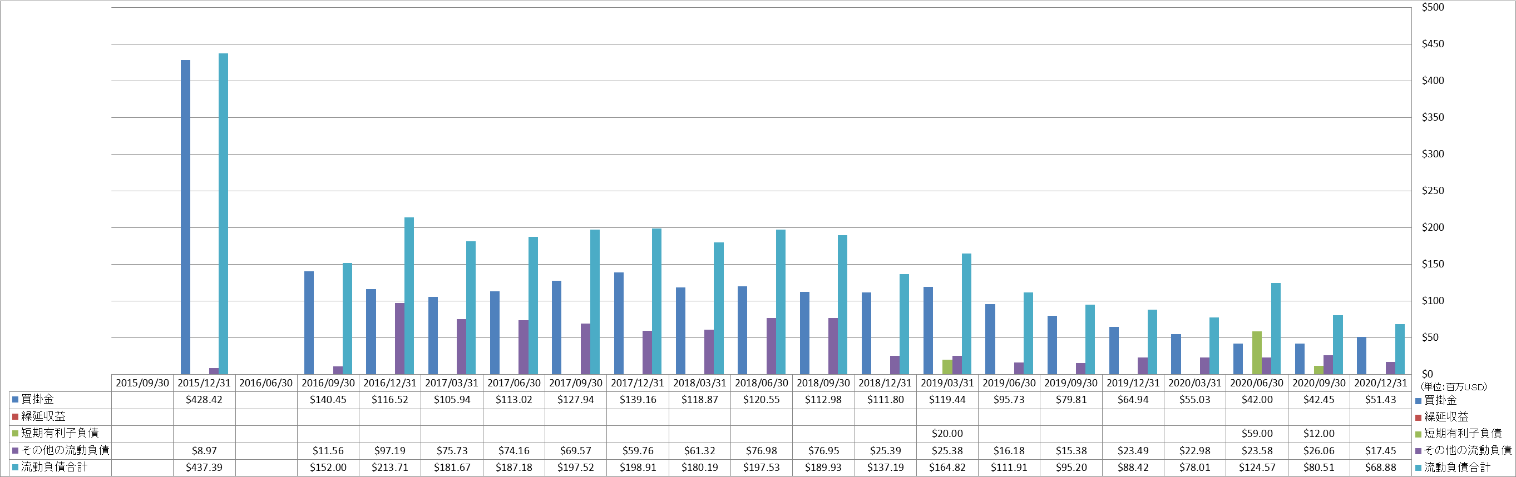The width and height of the screenshot is (1516, 477).
Task: Select the $20.00 short-term debt cell
Action: click(x=947, y=434)
